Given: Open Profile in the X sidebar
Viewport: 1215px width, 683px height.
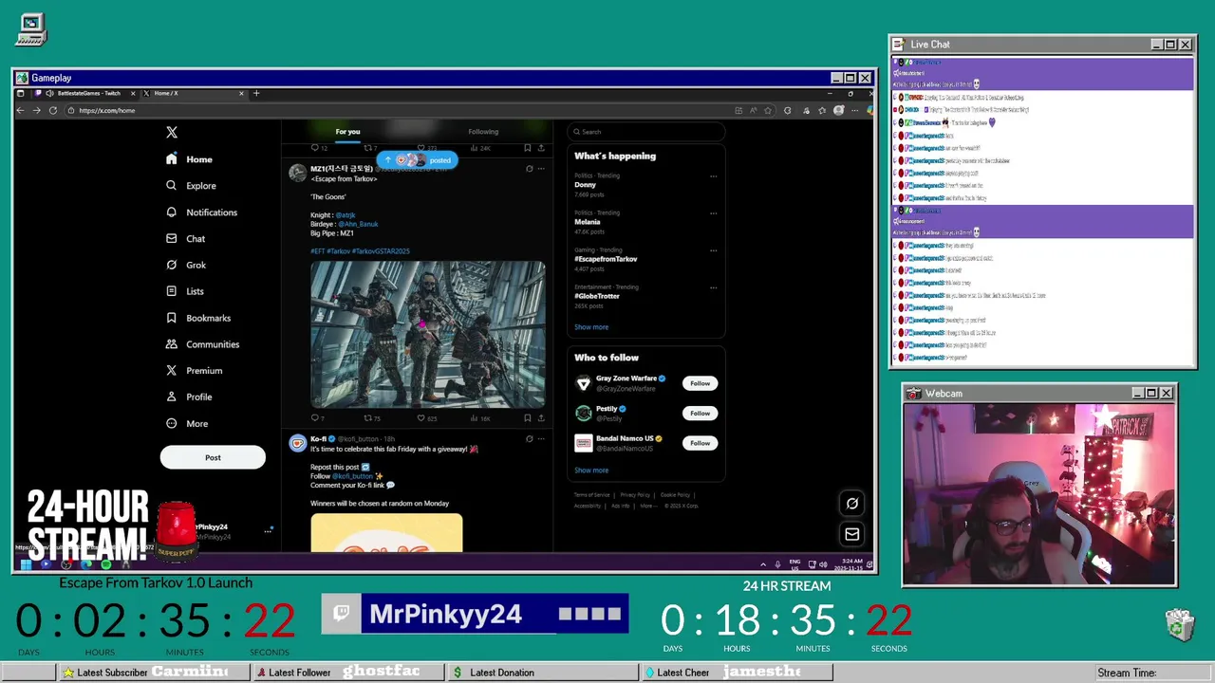Looking at the screenshot, I should click(189, 397).
